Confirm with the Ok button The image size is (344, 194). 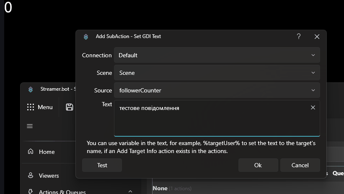pos(258,165)
